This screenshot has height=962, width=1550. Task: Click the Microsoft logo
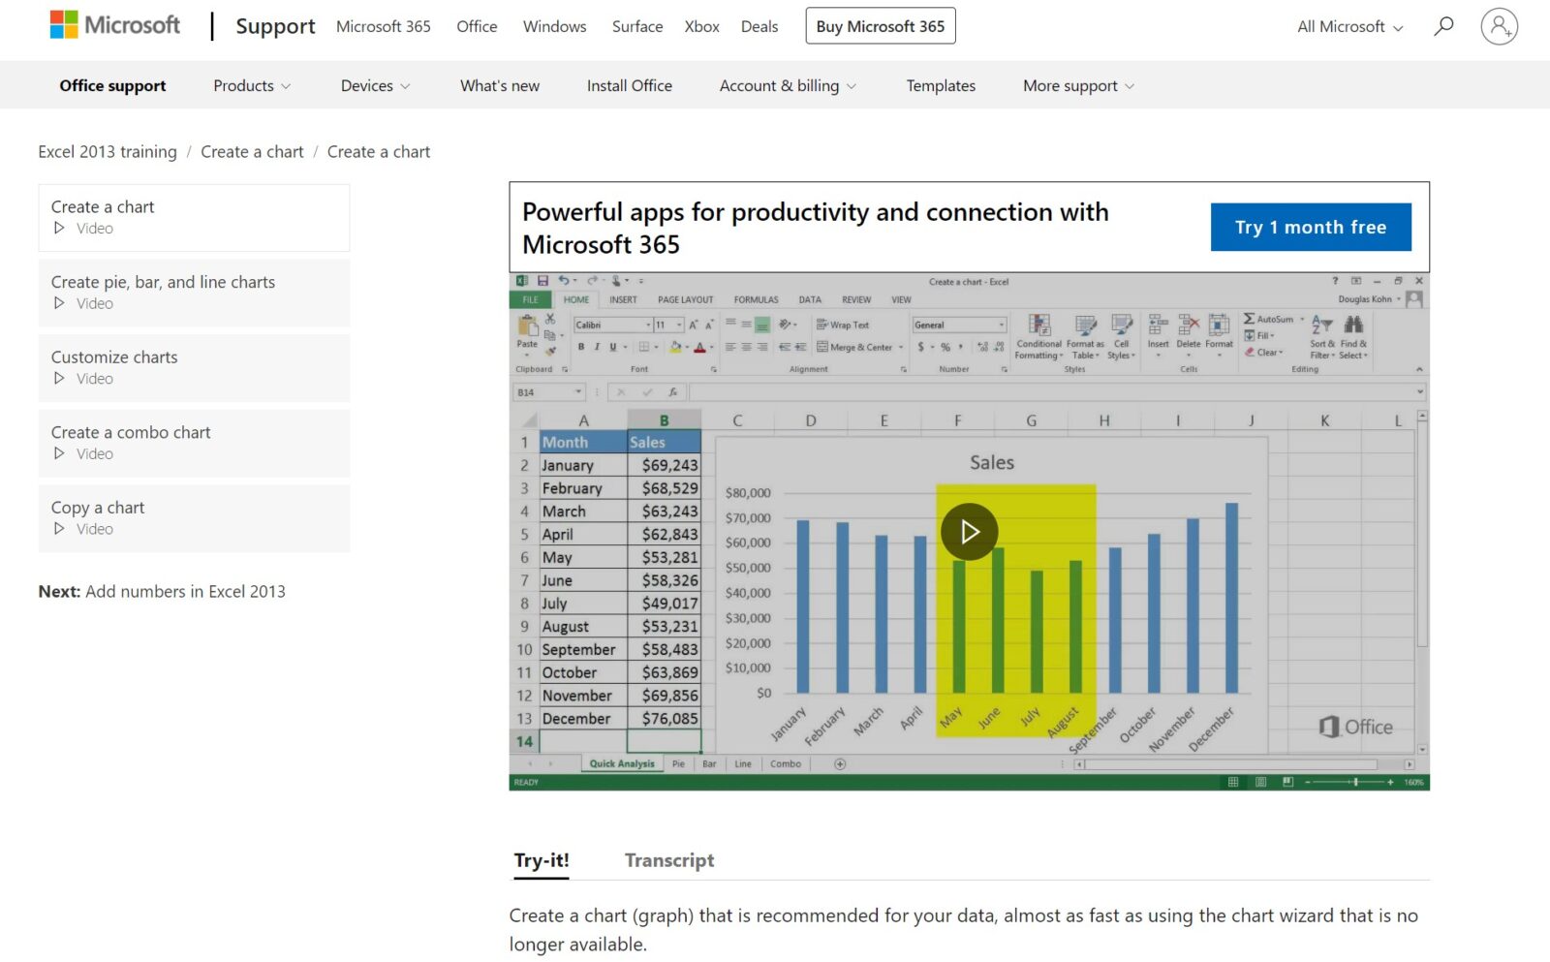click(114, 25)
